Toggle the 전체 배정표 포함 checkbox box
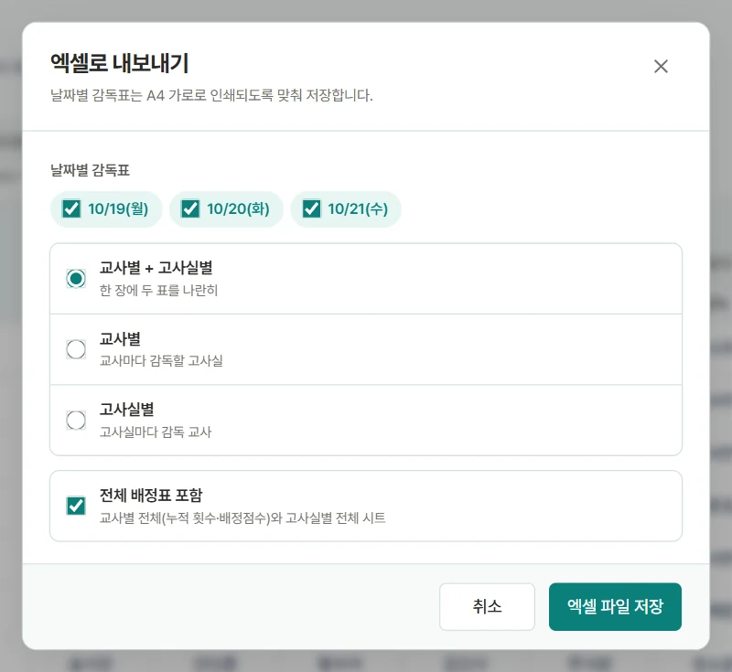Image resolution: width=732 pixels, height=672 pixels. point(76,506)
